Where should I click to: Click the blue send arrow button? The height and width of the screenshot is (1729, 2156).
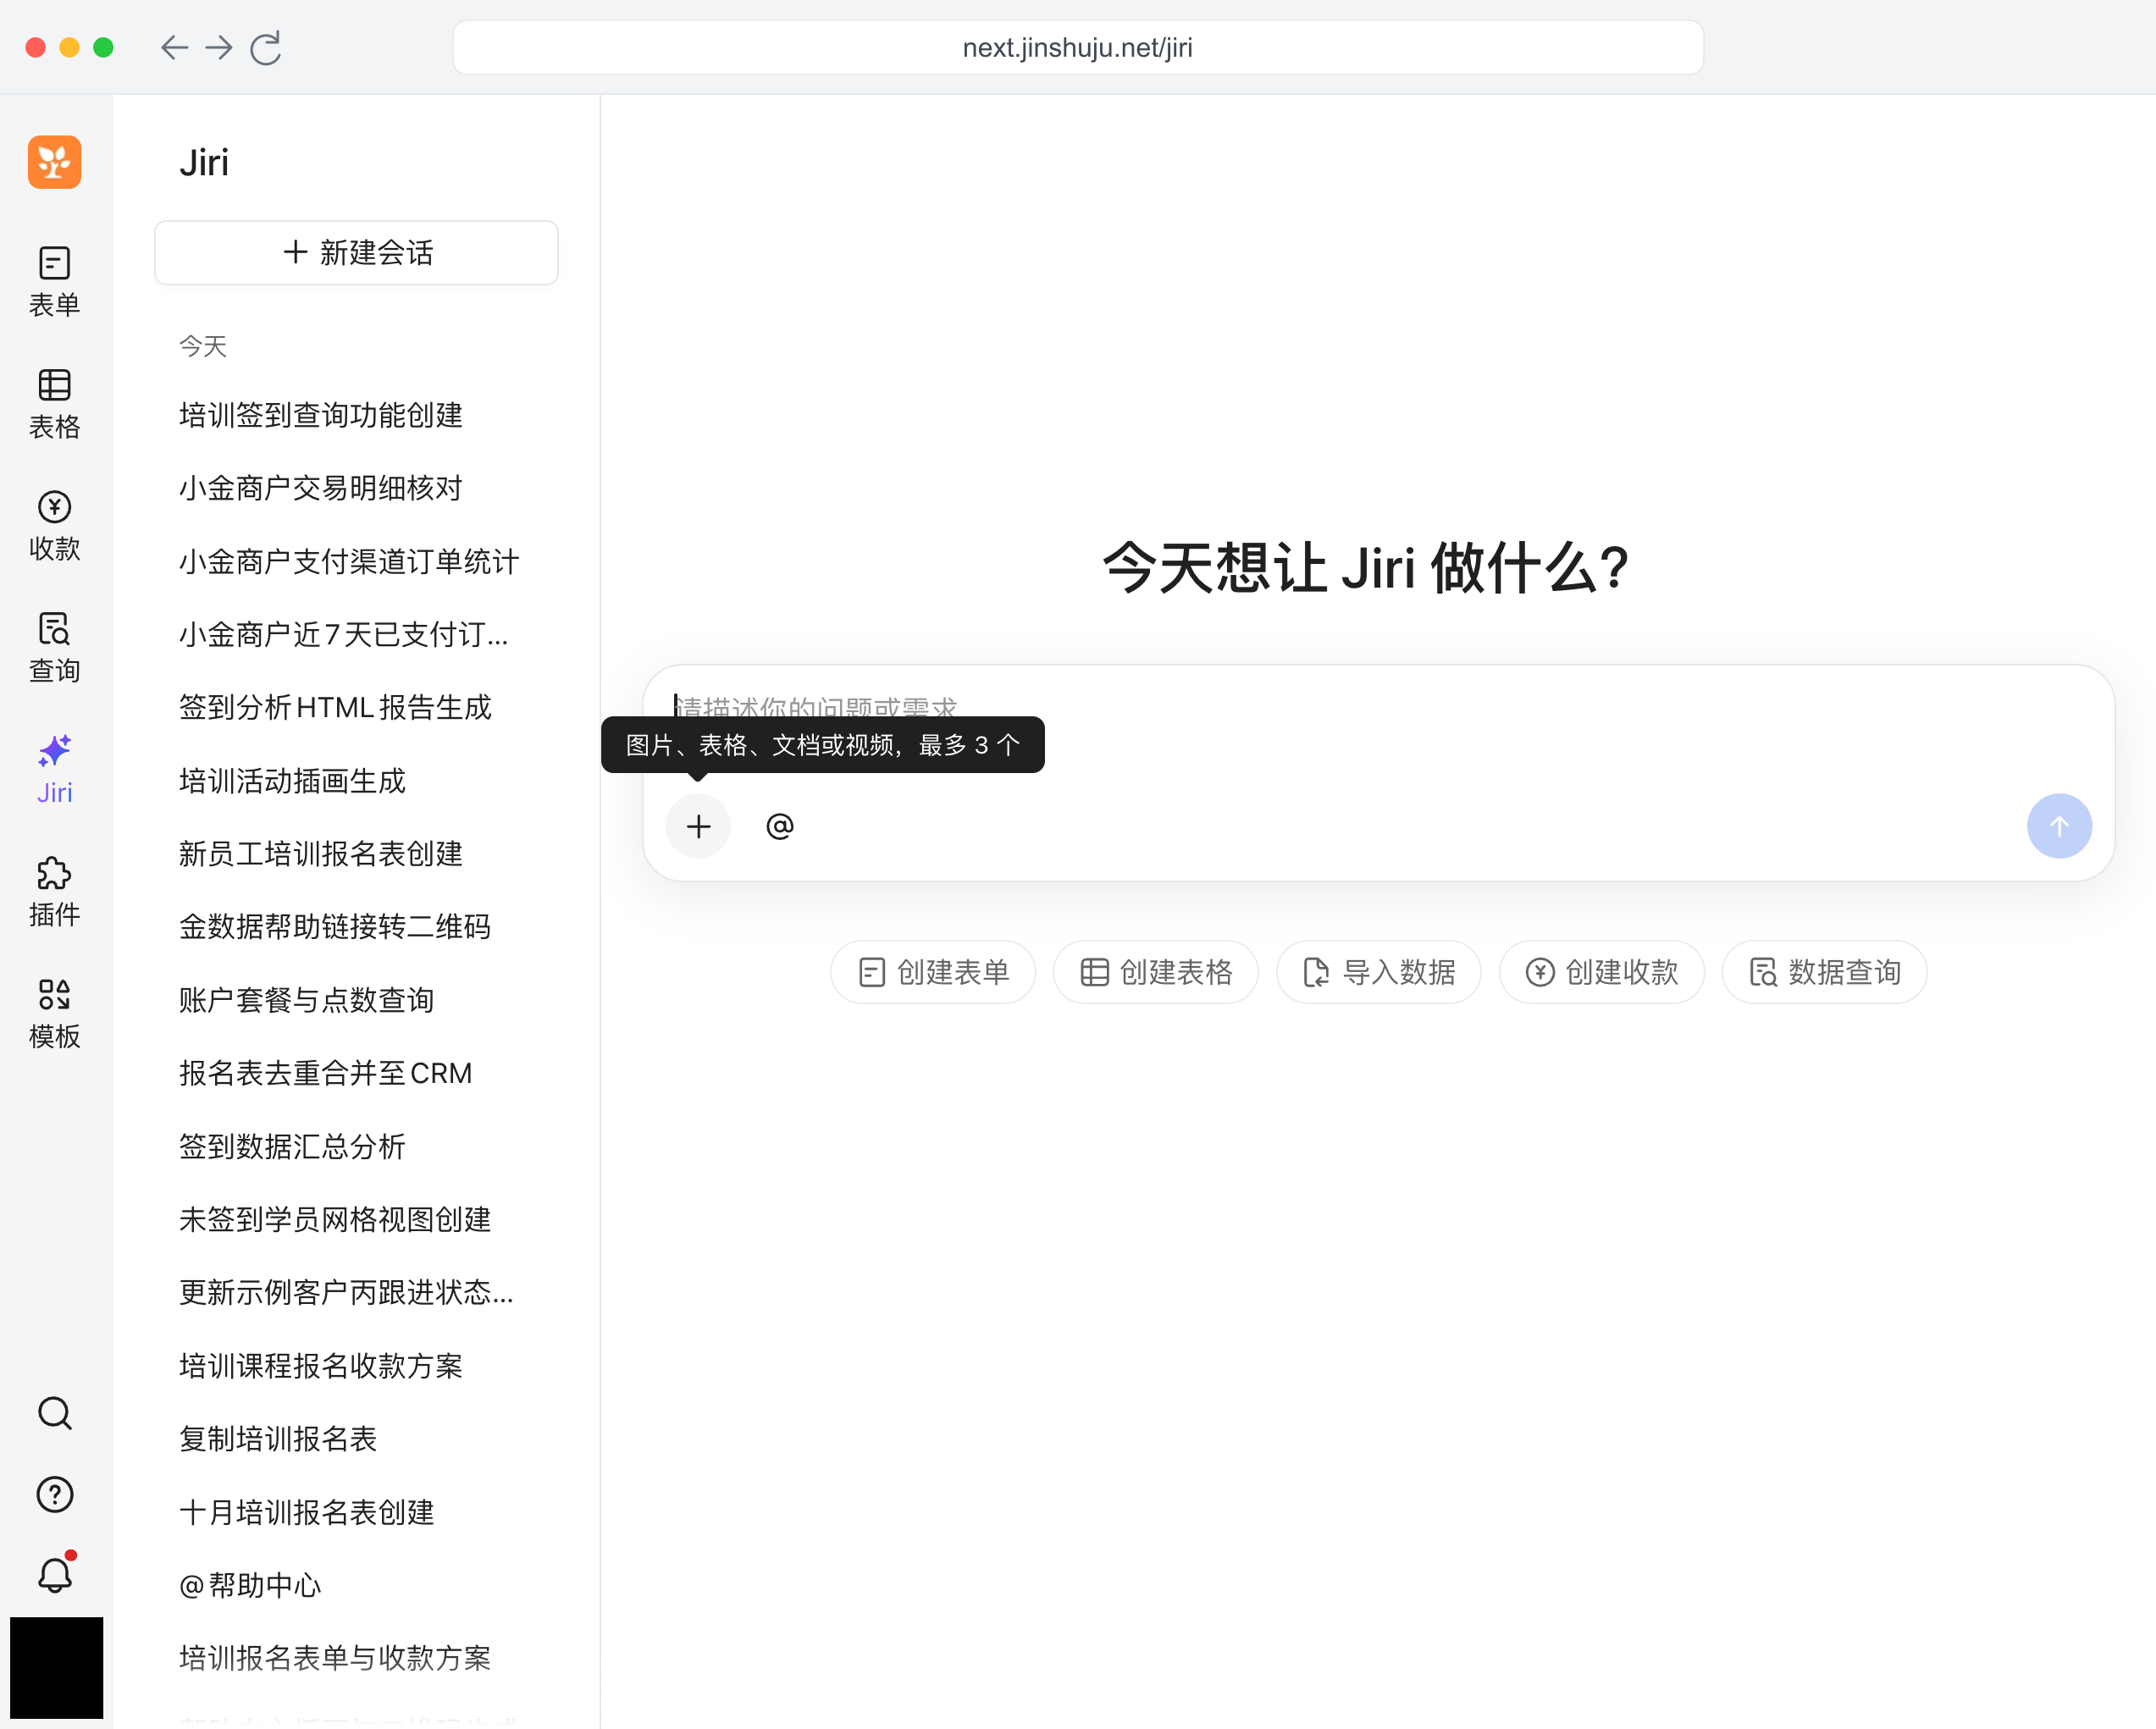point(2059,826)
